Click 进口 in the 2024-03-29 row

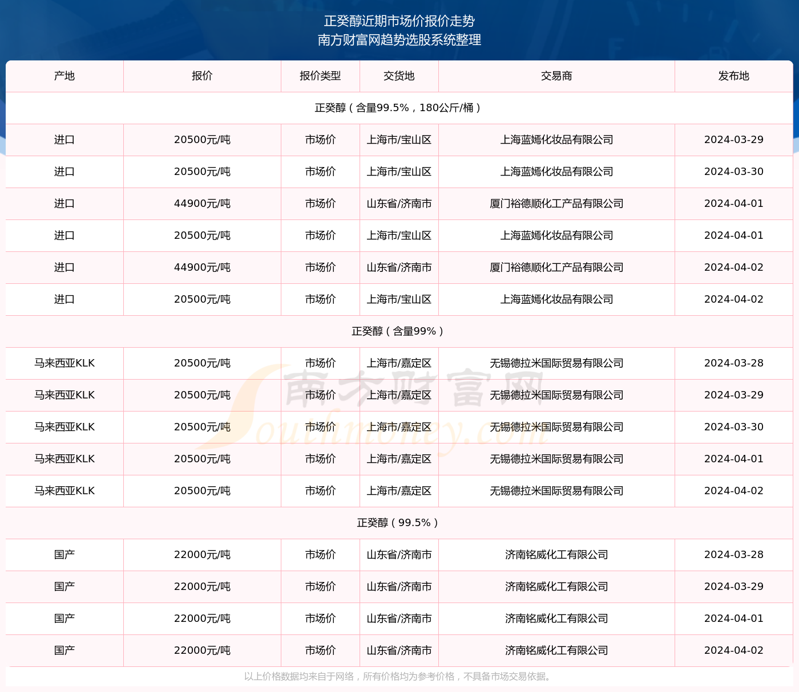coord(64,140)
